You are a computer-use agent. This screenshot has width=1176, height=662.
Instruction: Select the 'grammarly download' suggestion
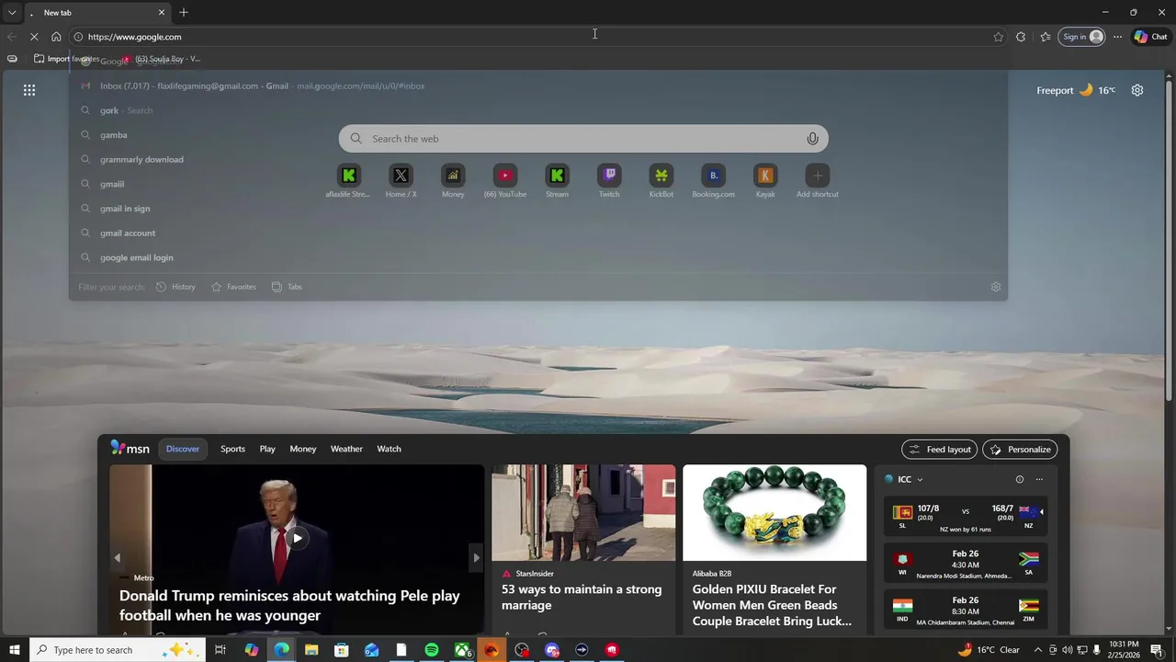click(537, 159)
